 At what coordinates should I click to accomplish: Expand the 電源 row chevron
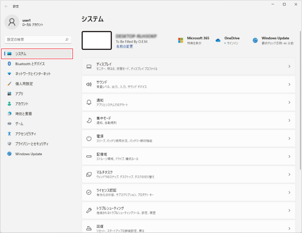[x=289, y=138]
